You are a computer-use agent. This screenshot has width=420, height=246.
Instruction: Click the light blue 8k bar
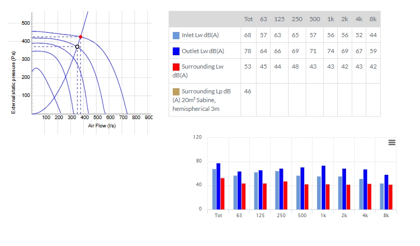click(382, 196)
